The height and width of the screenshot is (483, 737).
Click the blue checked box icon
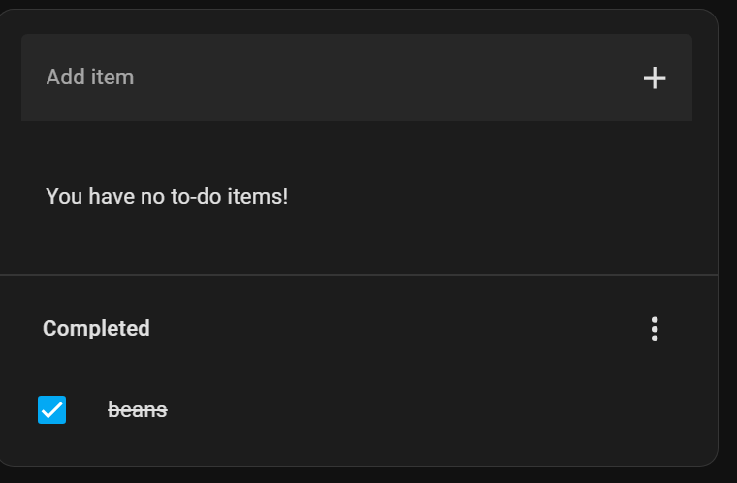(51, 410)
